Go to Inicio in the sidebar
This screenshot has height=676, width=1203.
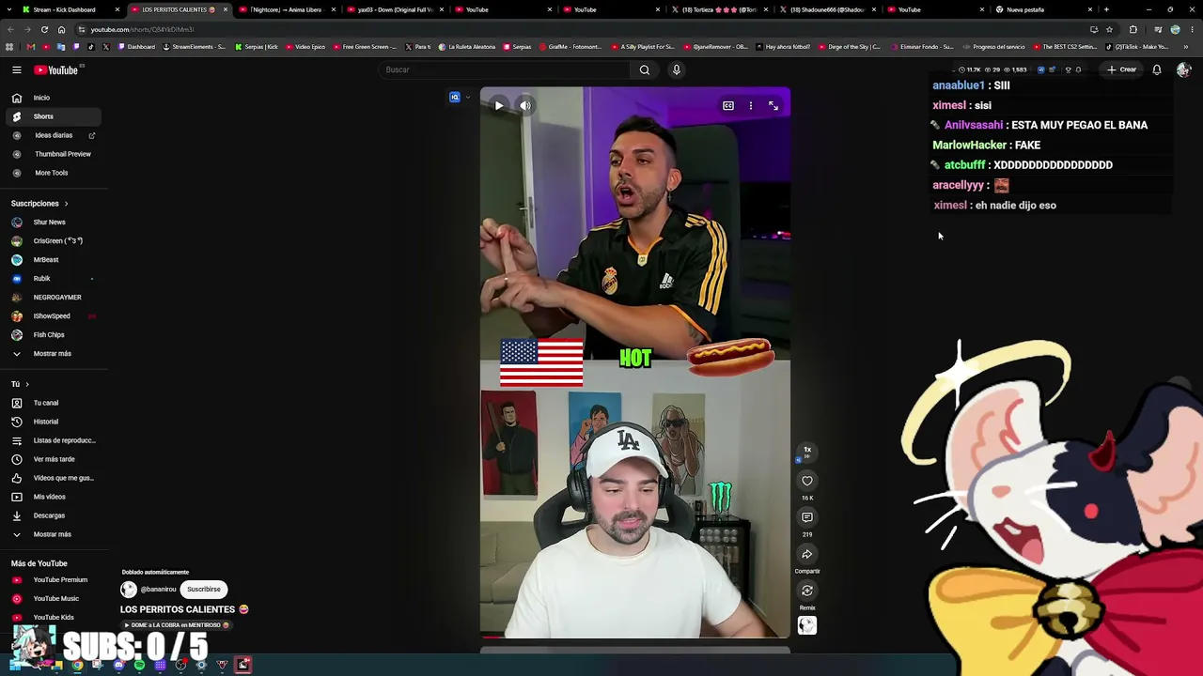click(x=54, y=98)
